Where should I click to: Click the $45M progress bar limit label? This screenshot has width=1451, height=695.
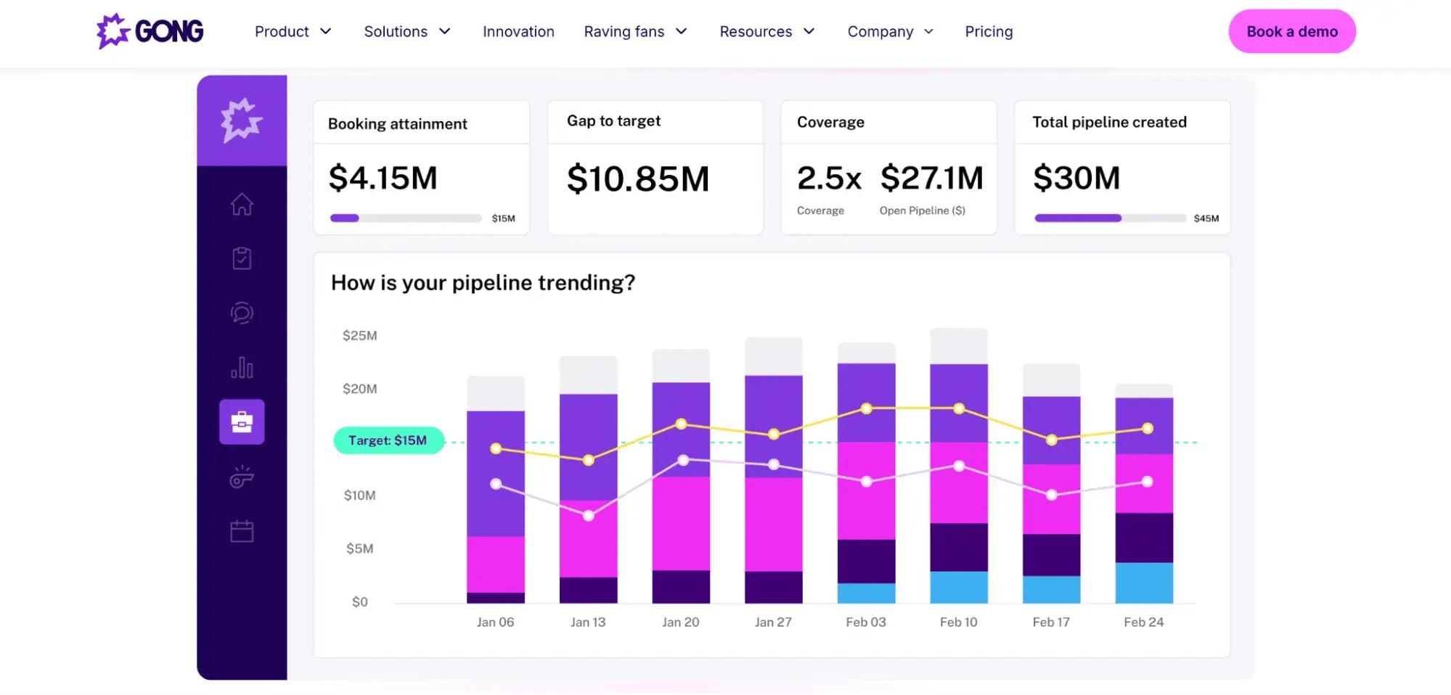point(1206,218)
